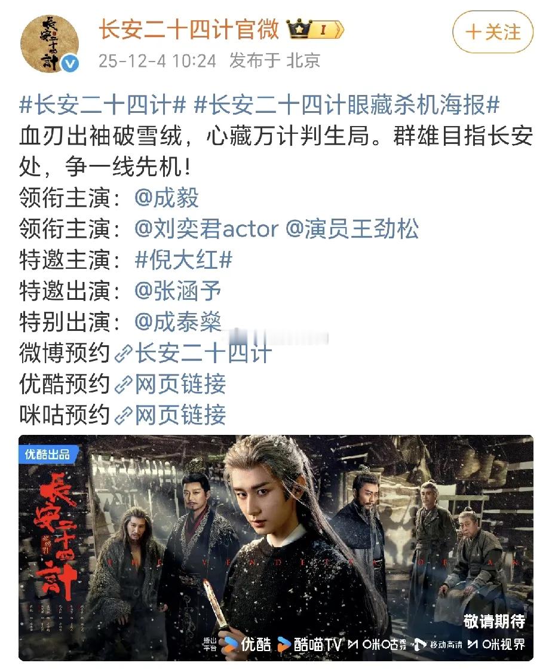The image size is (552, 672).
Task: View the drama poster image
Action: click(x=276, y=548)
